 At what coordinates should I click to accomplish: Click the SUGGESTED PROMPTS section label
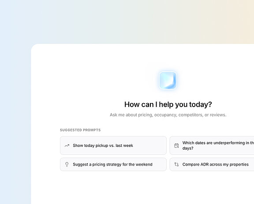click(80, 130)
